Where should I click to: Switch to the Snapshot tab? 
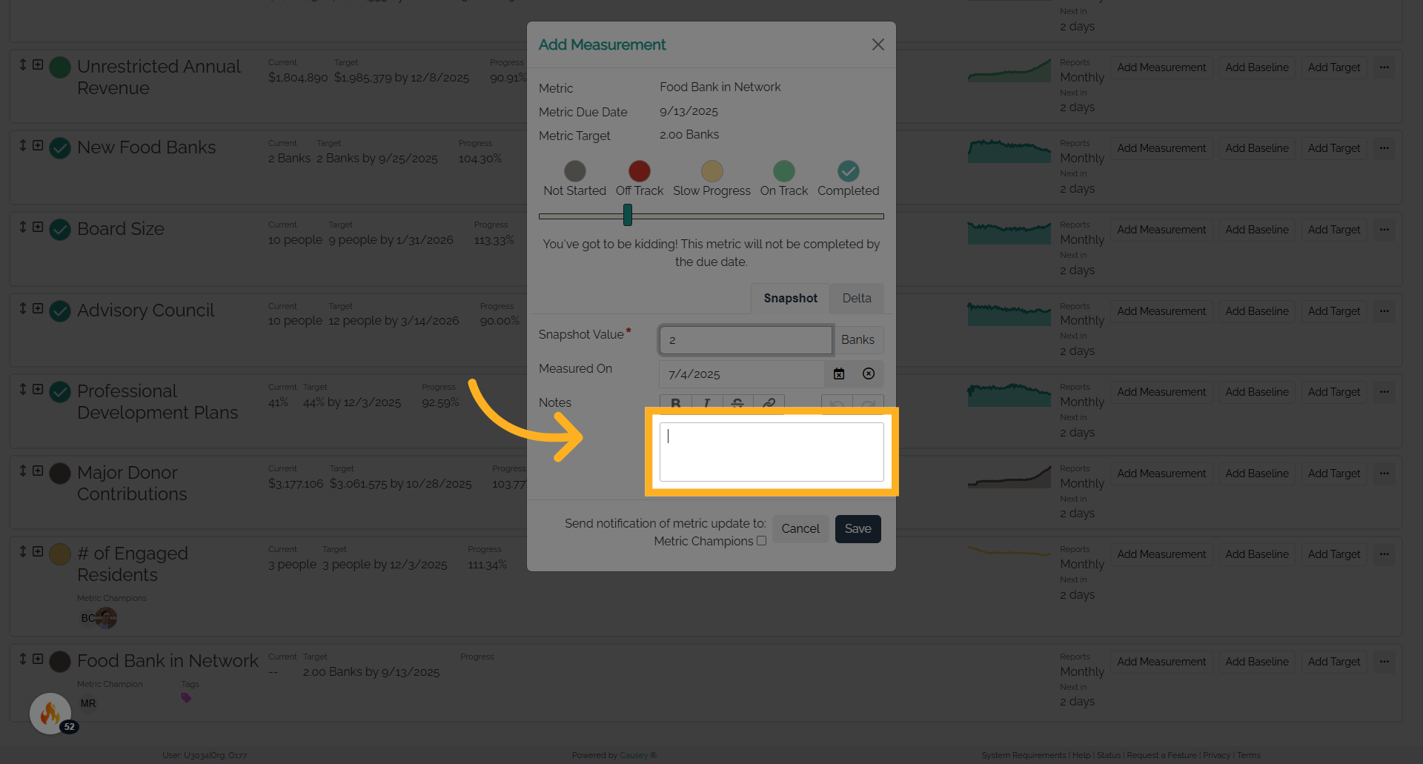(790, 298)
